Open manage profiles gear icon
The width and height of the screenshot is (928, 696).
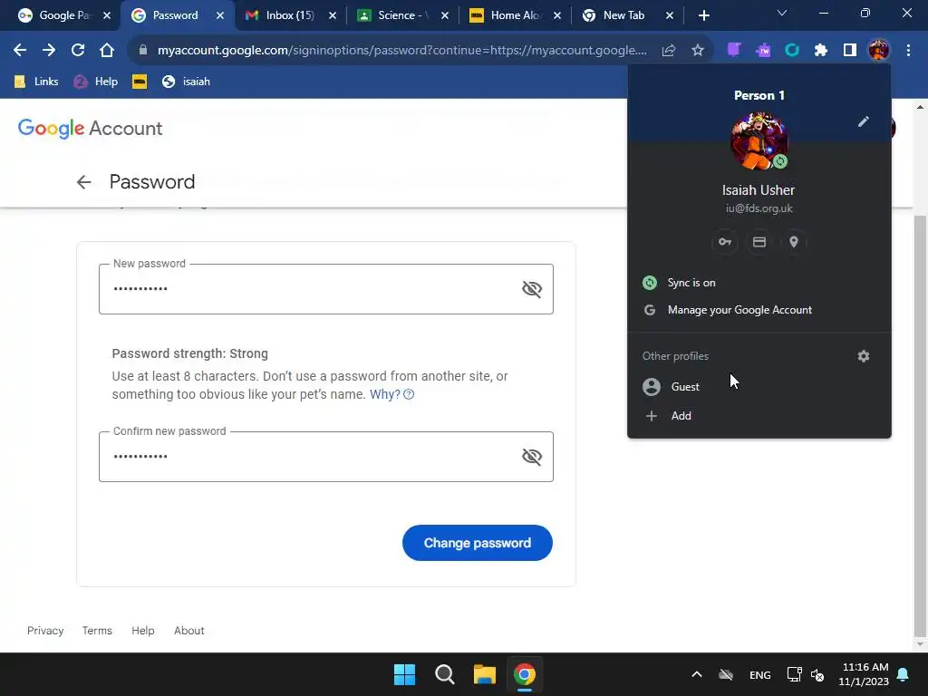click(x=864, y=356)
